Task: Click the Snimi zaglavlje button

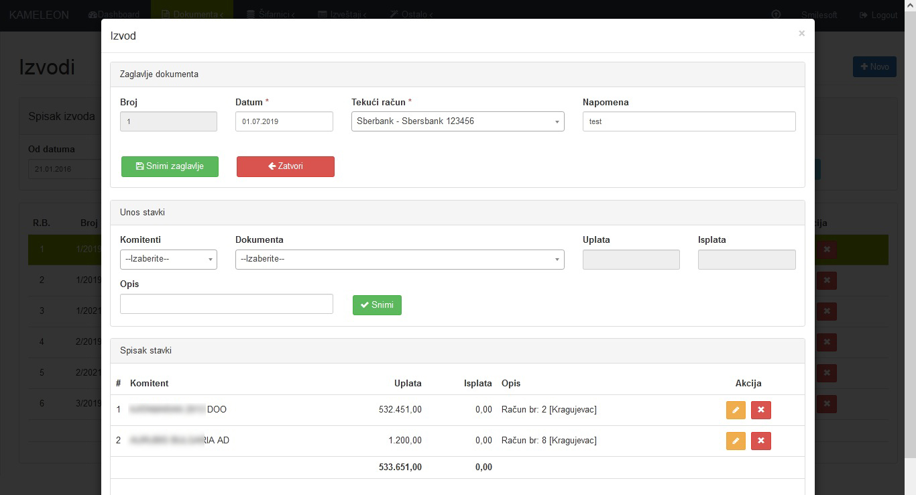Action: (170, 166)
